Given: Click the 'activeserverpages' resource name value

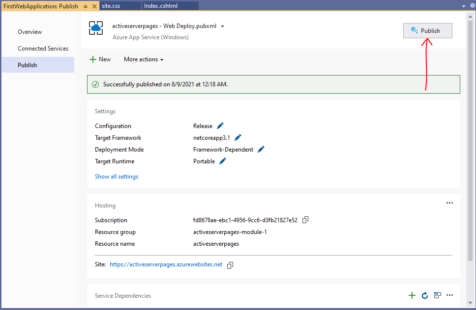Looking at the screenshot, I should click(x=216, y=244).
